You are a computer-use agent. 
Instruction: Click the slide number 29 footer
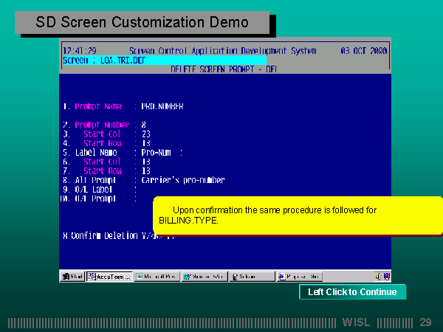pyautogui.click(x=425, y=322)
